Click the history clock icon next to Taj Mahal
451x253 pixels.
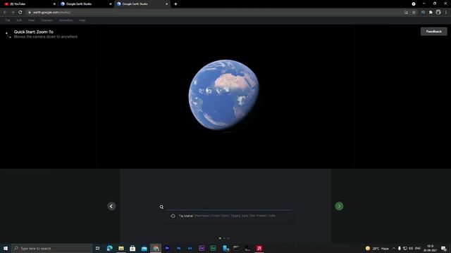pyautogui.click(x=173, y=216)
